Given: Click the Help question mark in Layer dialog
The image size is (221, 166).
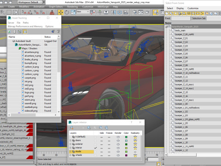Looking at the screenshot, I should (131, 122).
